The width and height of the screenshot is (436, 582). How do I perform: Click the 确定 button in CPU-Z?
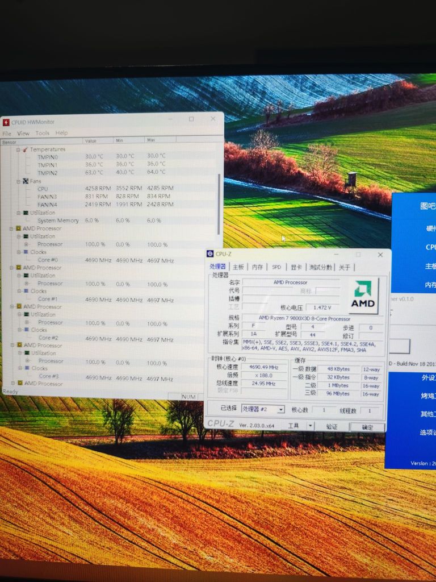tap(367, 427)
